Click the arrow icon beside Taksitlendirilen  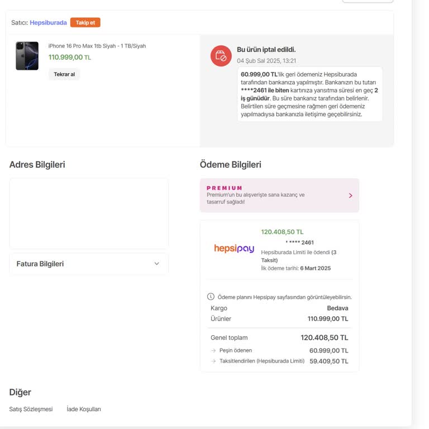coord(213,361)
